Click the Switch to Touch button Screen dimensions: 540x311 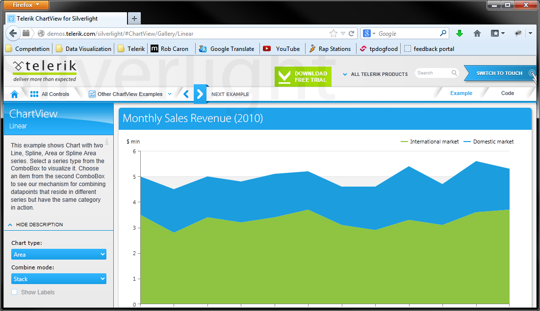[x=500, y=73]
